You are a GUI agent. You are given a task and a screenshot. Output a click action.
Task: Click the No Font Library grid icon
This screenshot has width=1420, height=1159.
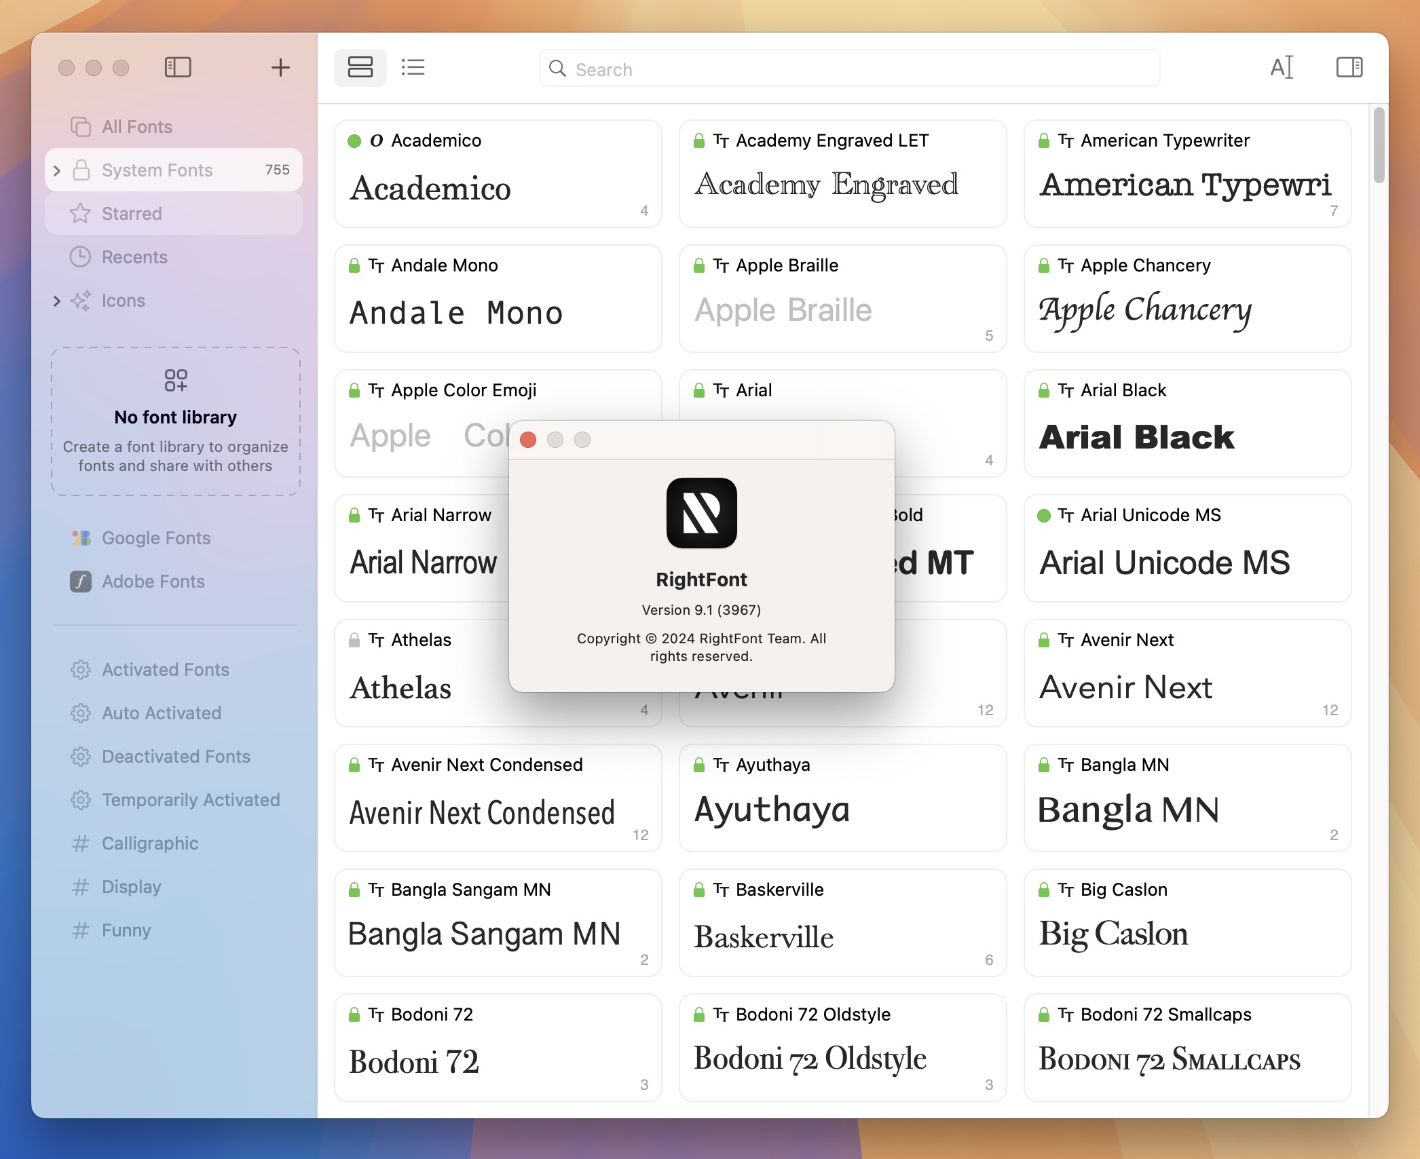(174, 379)
